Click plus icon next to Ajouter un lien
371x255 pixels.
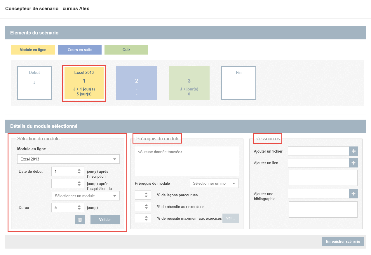[x=353, y=163]
